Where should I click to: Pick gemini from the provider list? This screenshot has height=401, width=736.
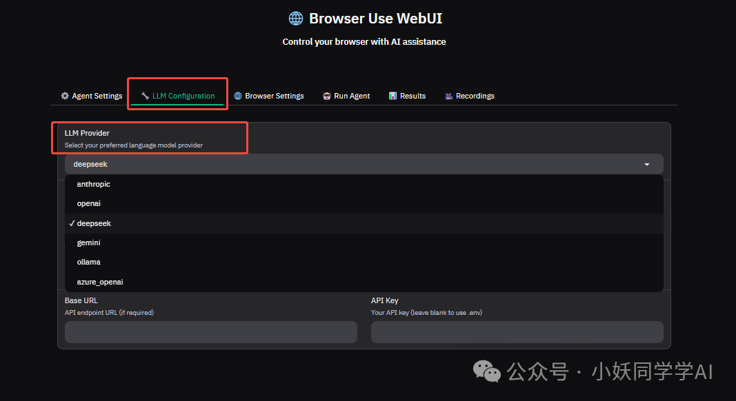pyautogui.click(x=364, y=243)
